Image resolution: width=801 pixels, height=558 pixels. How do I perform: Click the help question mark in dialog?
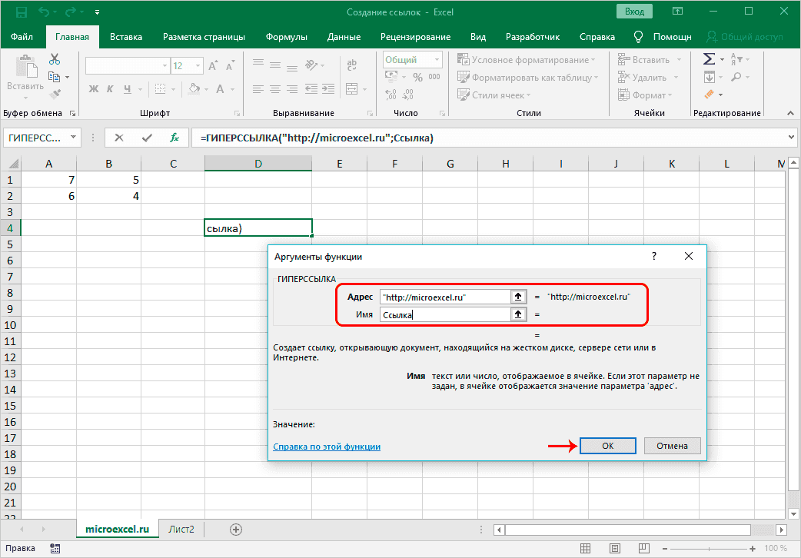pyautogui.click(x=654, y=257)
